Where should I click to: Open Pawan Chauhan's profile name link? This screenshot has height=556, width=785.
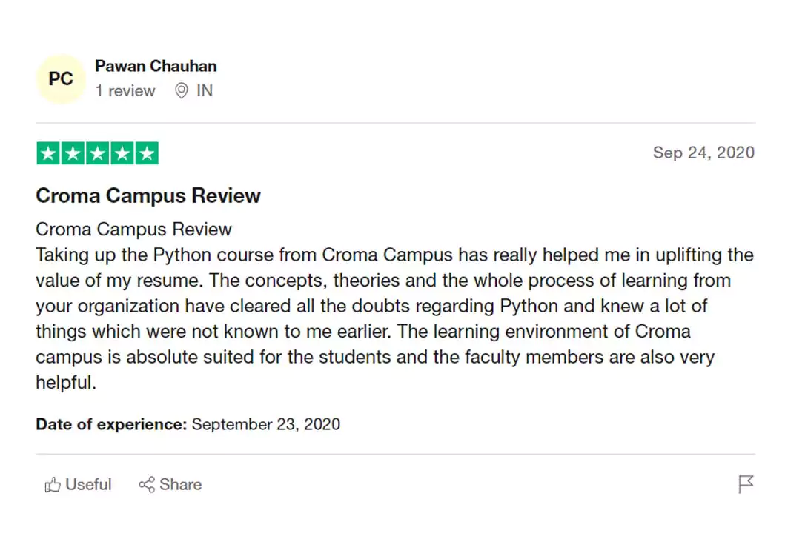point(156,66)
